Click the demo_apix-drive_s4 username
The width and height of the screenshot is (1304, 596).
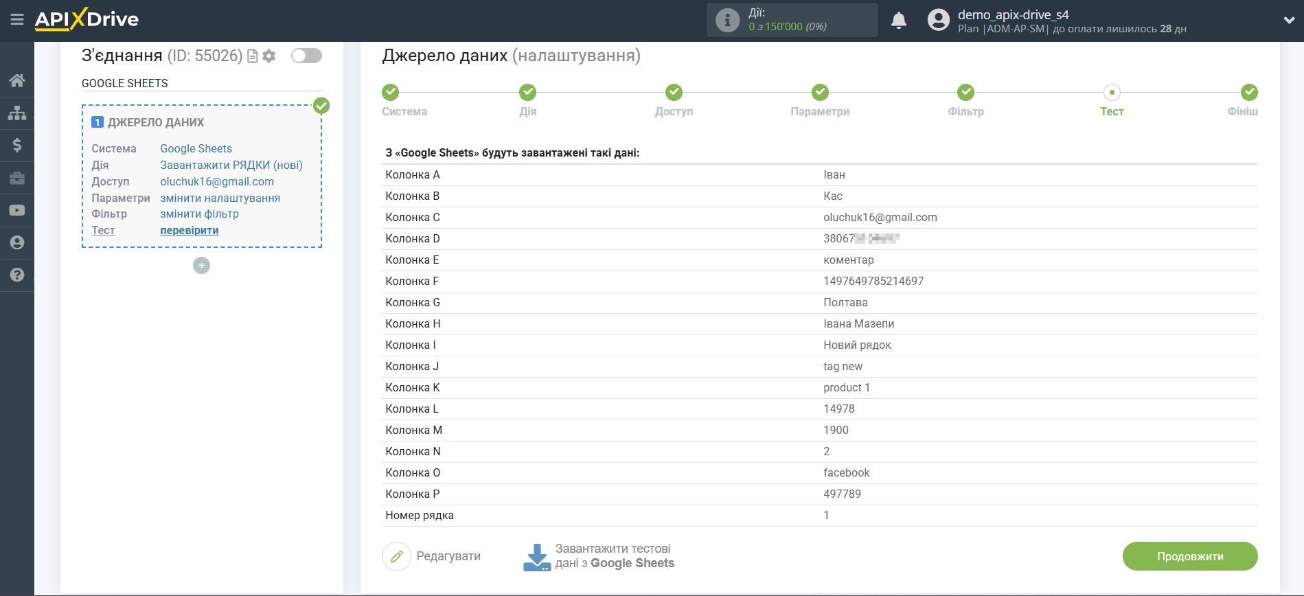tap(1013, 14)
